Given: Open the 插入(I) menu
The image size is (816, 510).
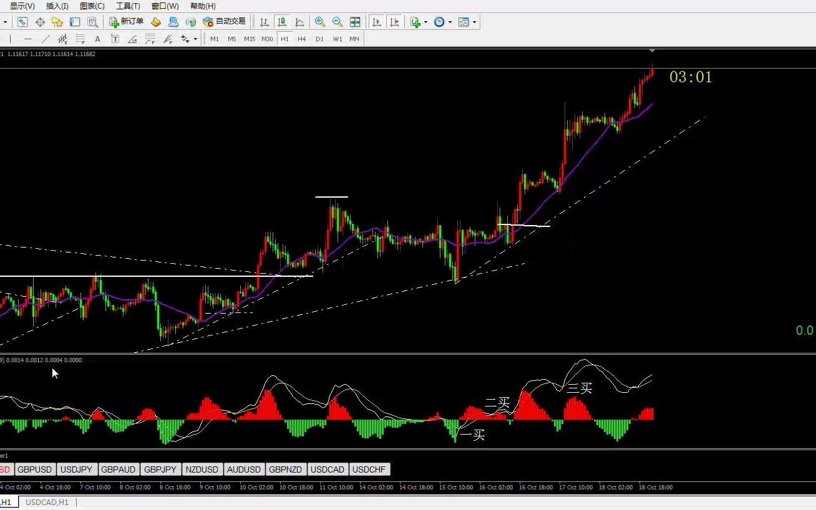Looking at the screenshot, I should 57,6.
